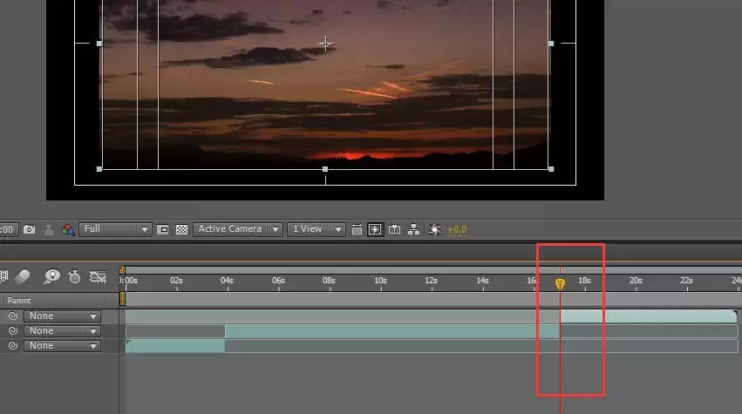Click the viewer timecode field ending :00
This screenshot has width=742, height=414.
point(8,229)
